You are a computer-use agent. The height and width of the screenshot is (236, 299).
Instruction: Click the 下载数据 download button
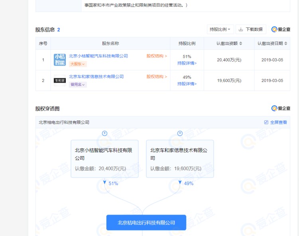point(251,29)
